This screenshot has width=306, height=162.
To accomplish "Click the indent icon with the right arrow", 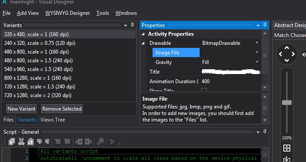I will 88,142.
